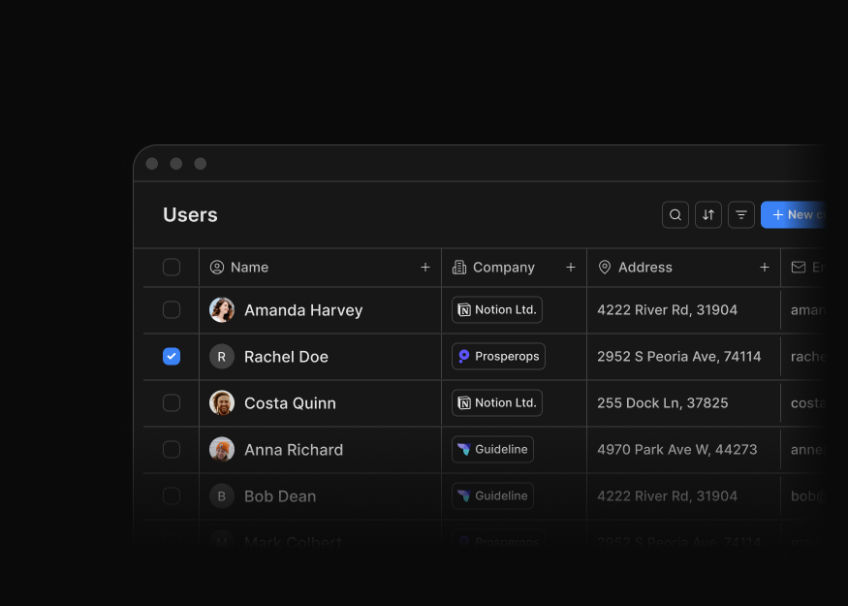Screen dimensions: 848x606
Task: Click the Company column header label
Action: (504, 268)
